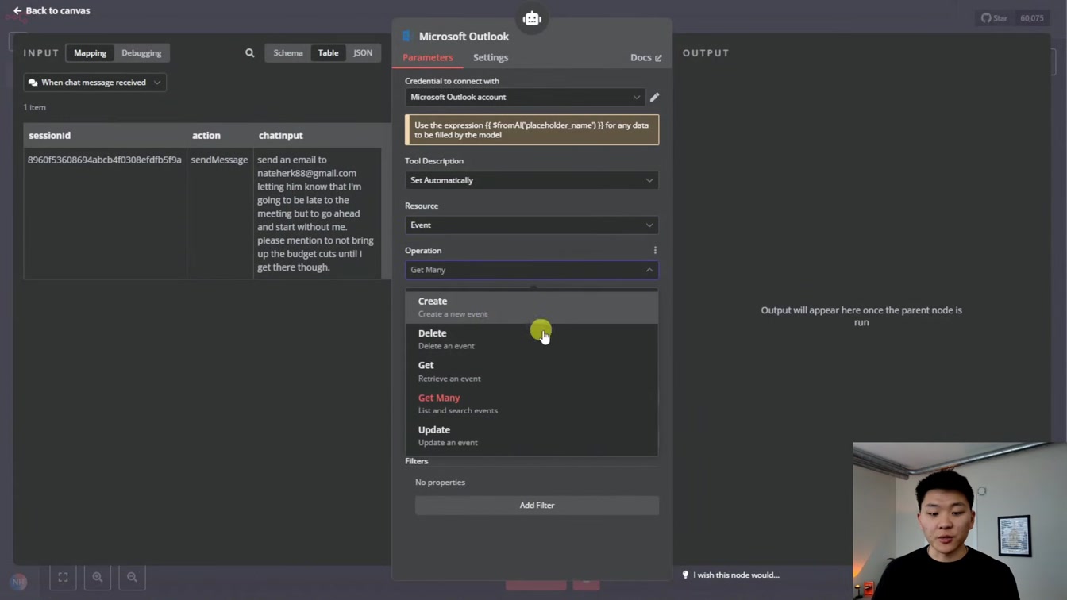Open the Parameters tab
The height and width of the screenshot is (600, 1067).
(427, 58)
